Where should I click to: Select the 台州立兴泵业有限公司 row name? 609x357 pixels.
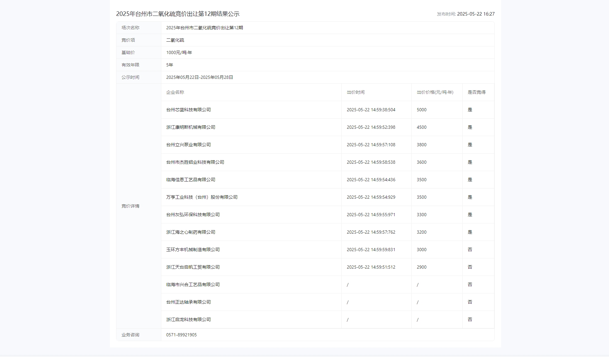[188, 145]
